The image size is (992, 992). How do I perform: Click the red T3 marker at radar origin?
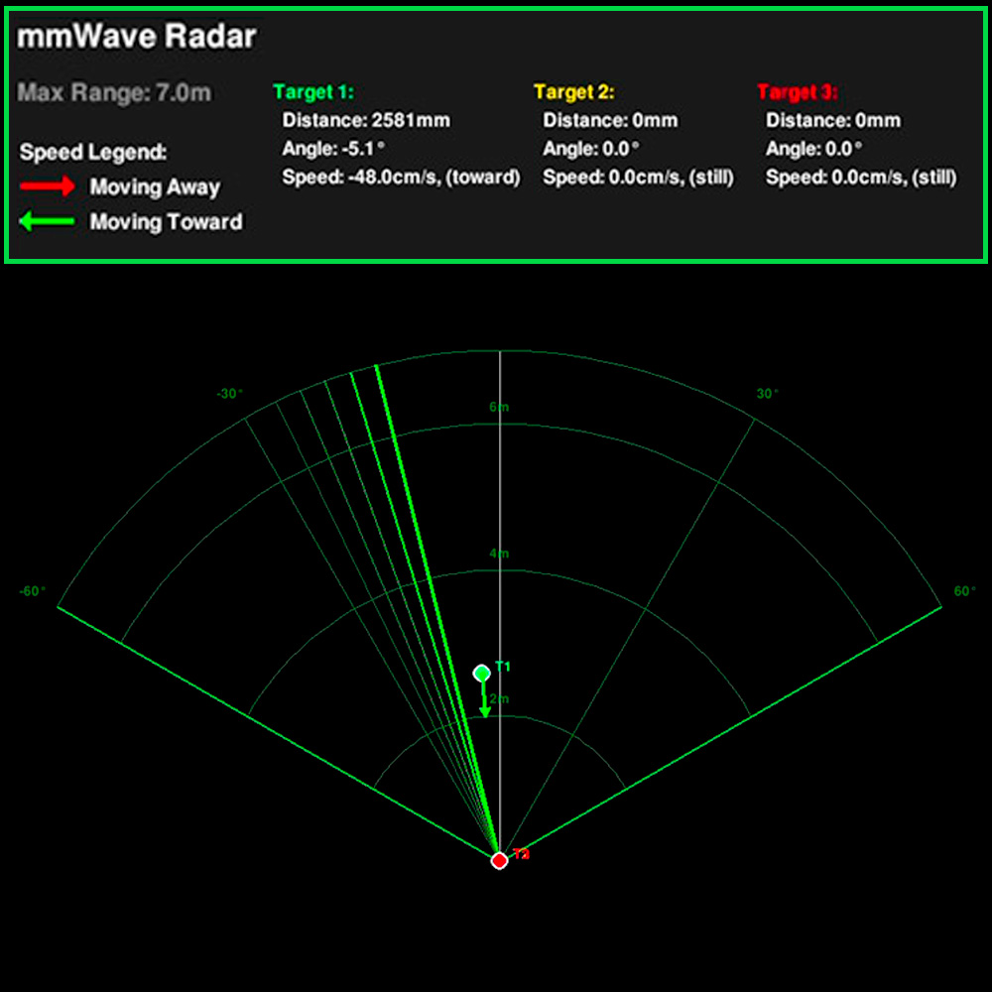click(499, 860)
